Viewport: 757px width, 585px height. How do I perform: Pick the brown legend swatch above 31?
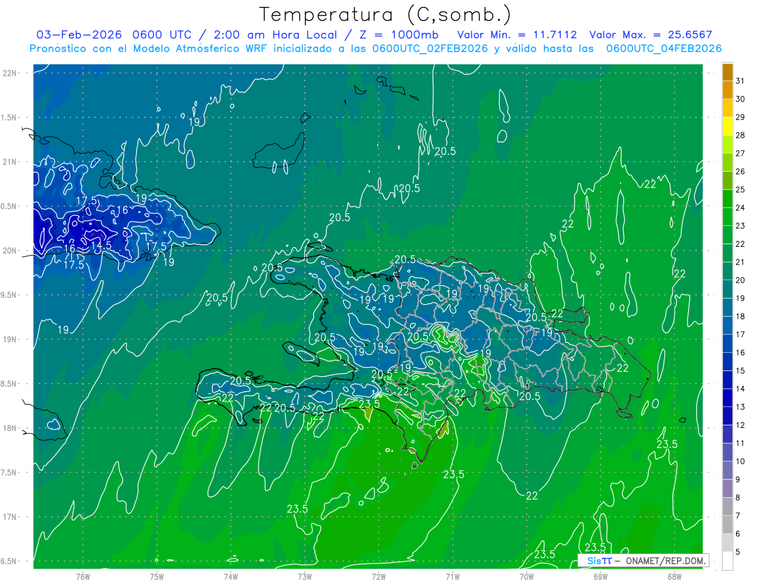pos(727,72)
